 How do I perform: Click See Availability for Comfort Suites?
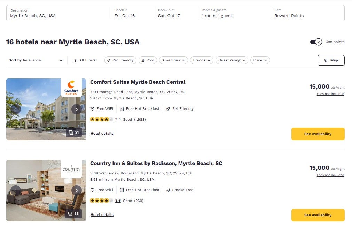(318, 134)
